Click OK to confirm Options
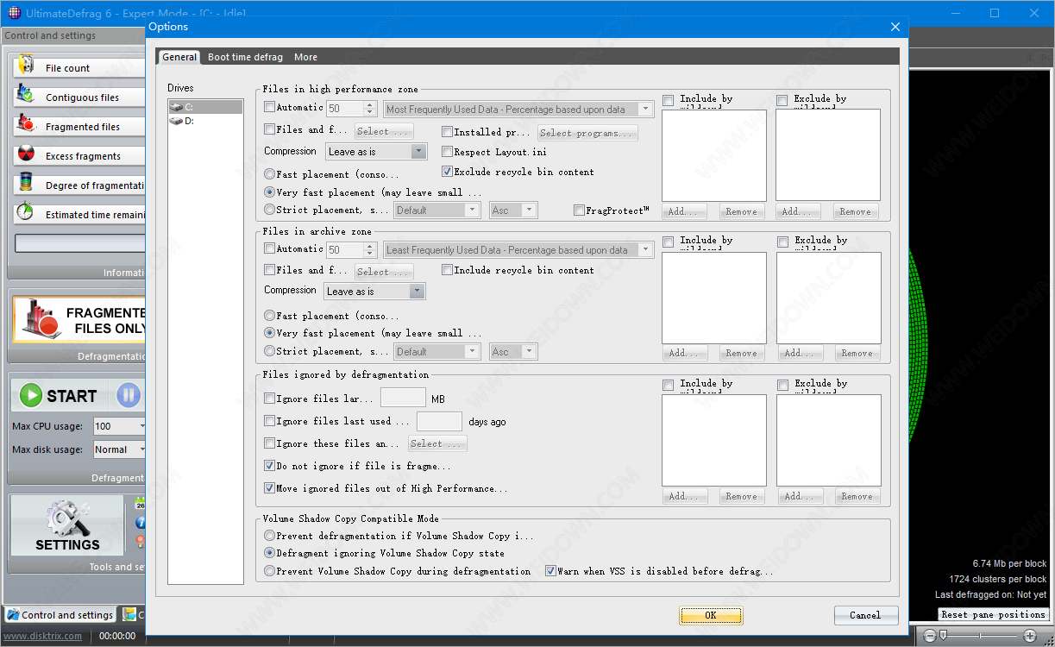The width and height of the screenshot is (1055, 647). pyautogui.click(x=711, y=615)
